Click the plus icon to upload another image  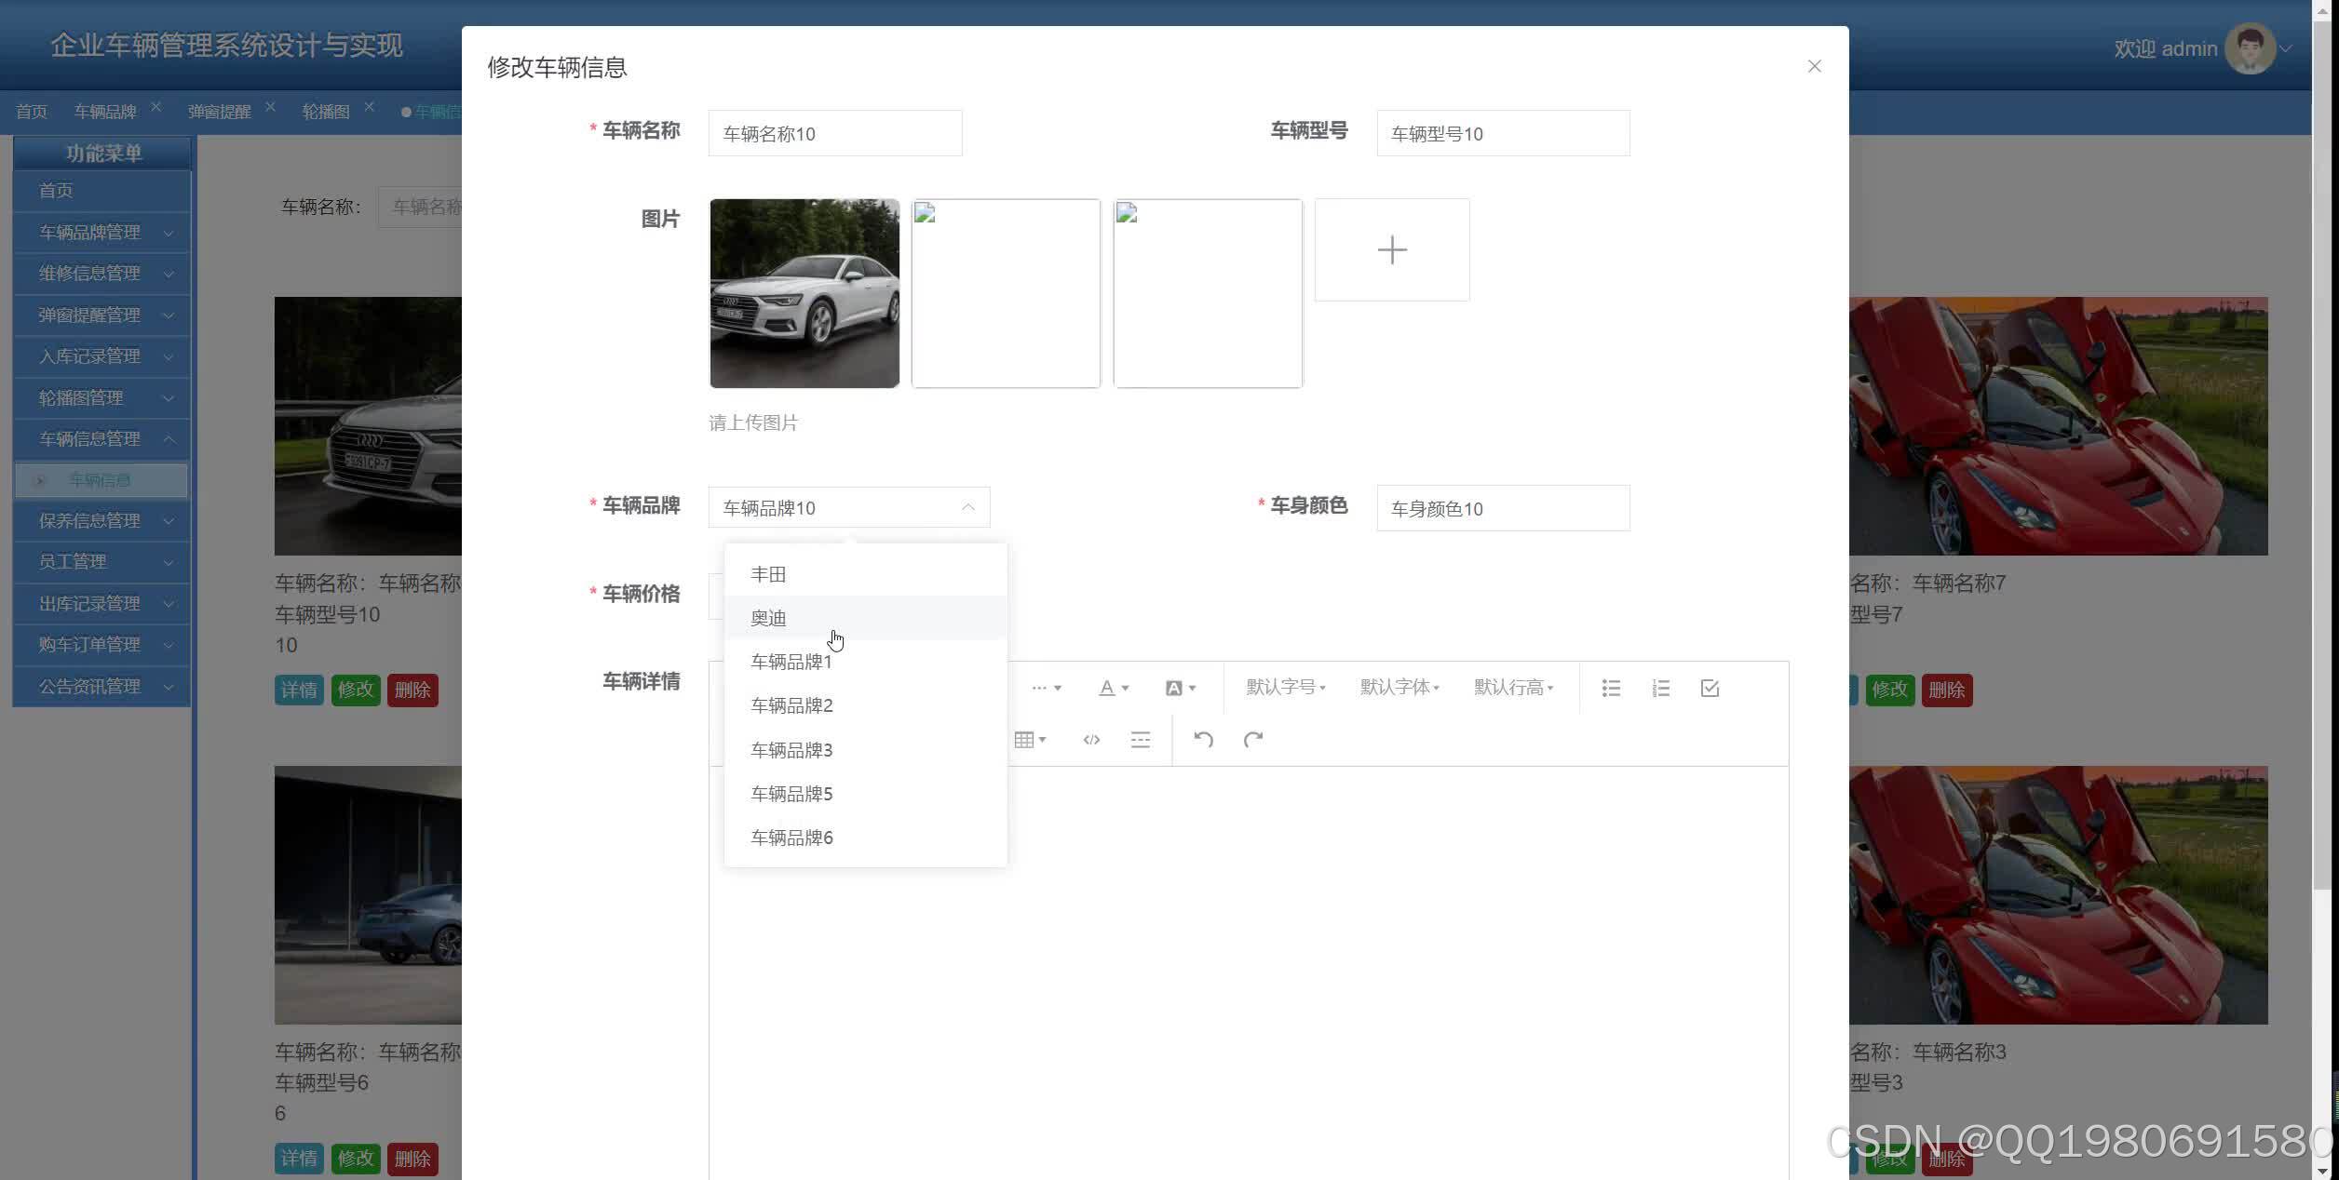pos(1391,249)
